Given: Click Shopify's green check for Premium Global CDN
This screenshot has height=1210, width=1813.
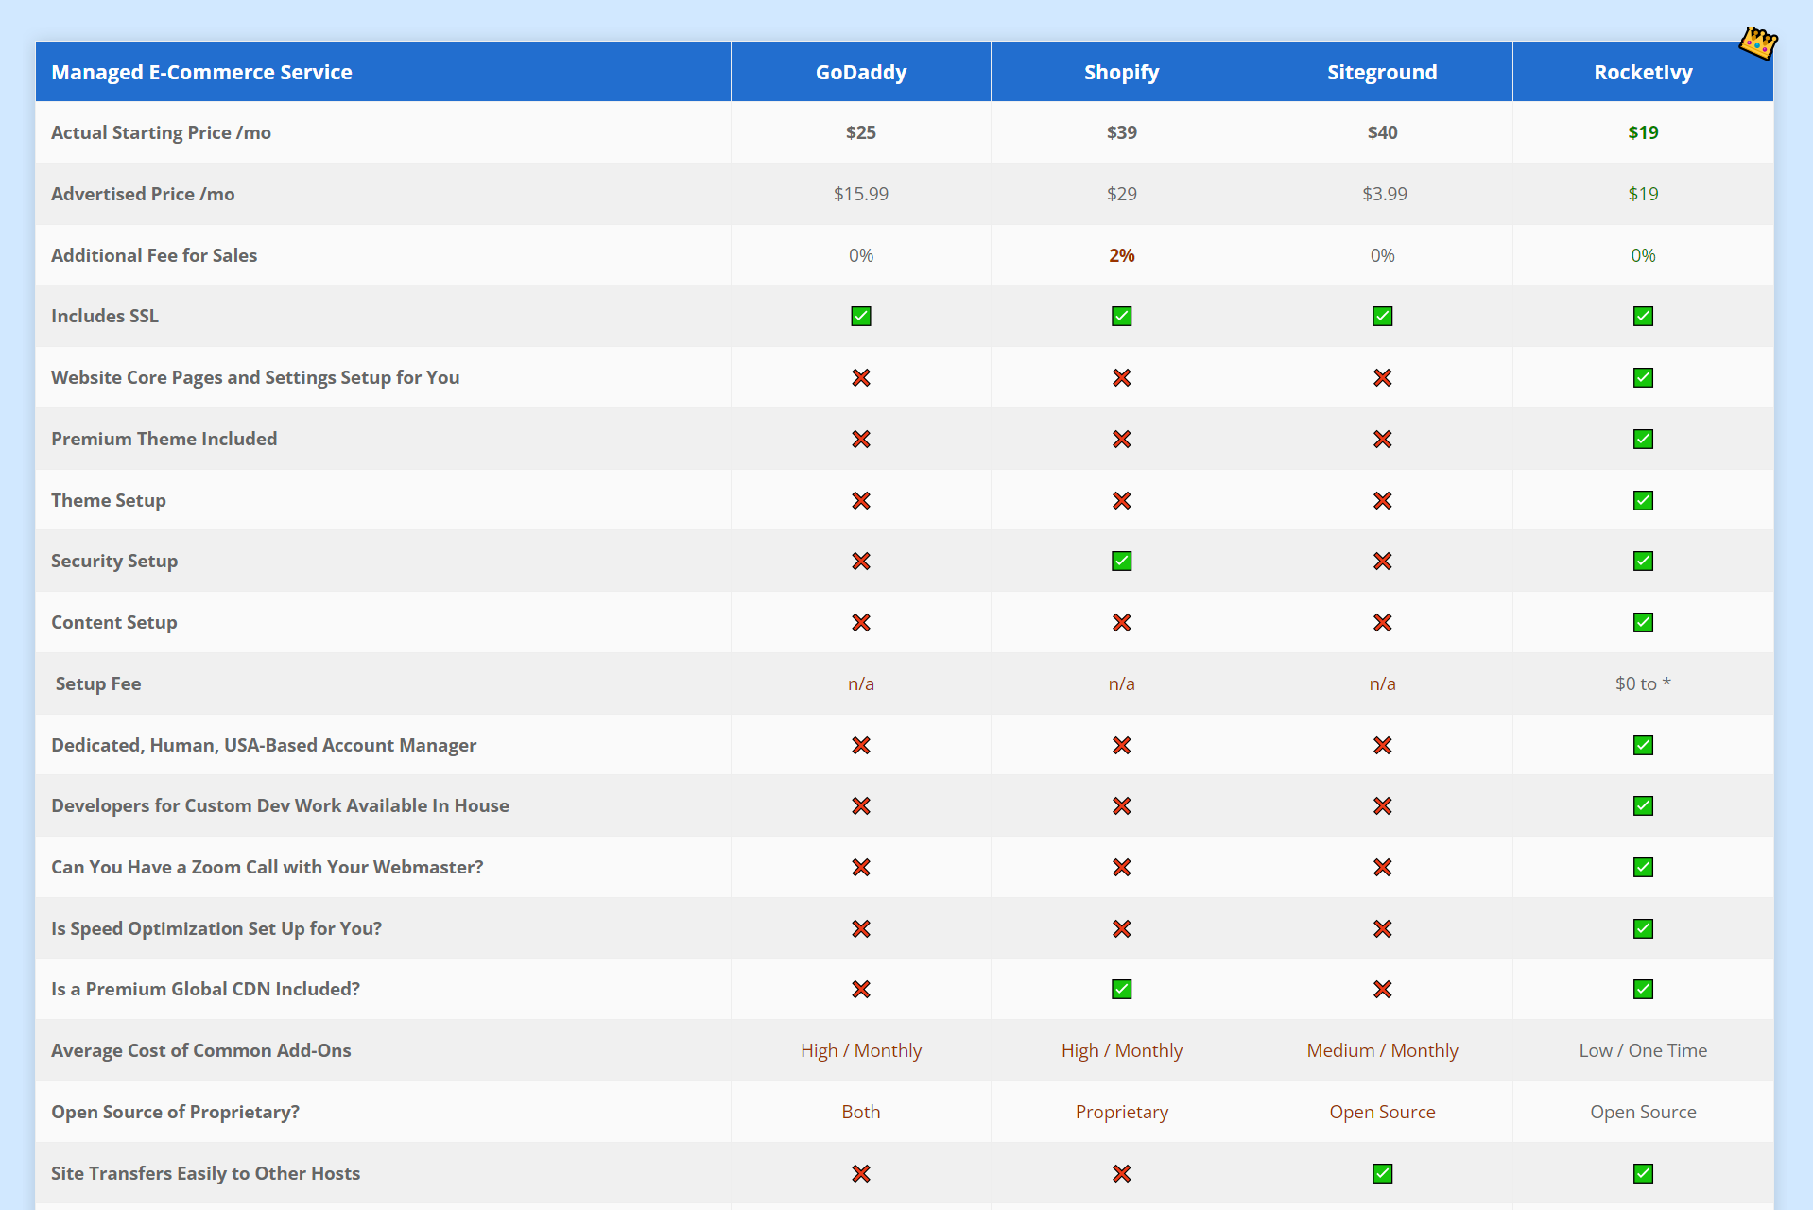Looking at the screenshot, I should 1122,990.
